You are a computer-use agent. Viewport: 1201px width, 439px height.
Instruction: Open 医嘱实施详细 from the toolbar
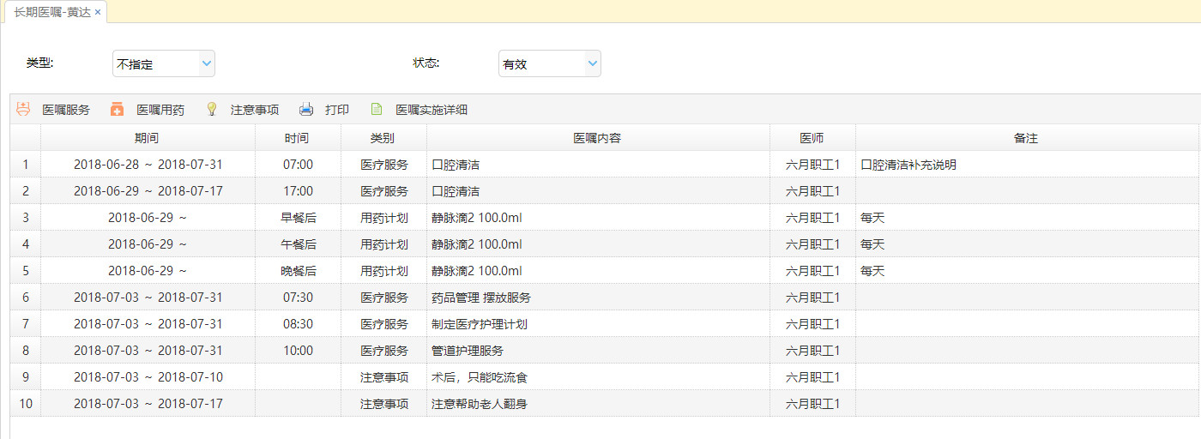[432, 110]
